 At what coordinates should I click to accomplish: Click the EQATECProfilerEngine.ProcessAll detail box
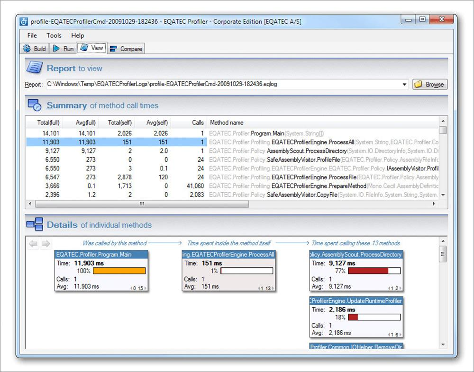(x=229, y=271)
